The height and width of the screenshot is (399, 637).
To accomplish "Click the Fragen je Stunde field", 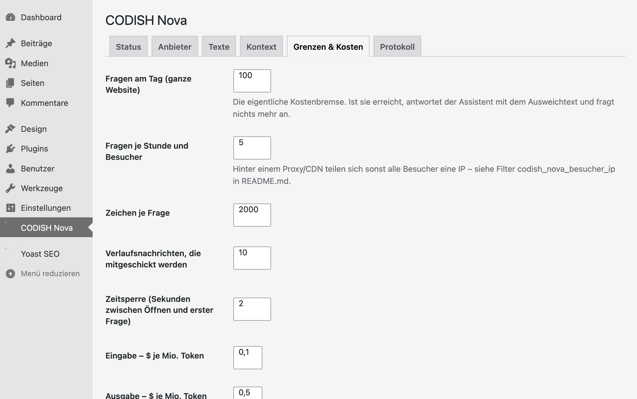I will click(252, 148).
